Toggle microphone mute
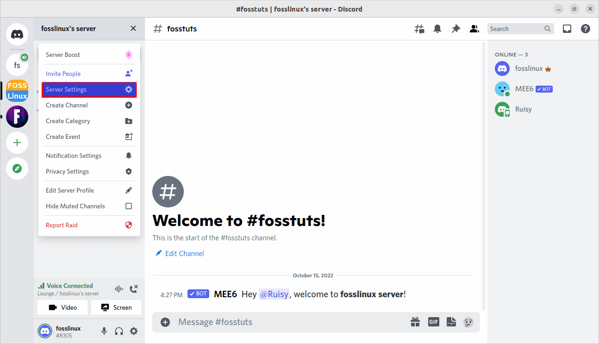599x344 pixels. click(x=104, y=331)
